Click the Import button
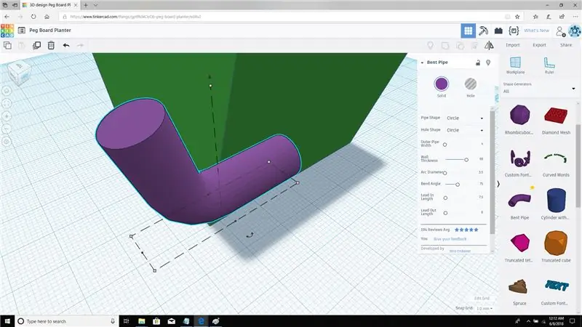Image resolution: width=582 pixels, height=327 pixels. [513, 45]
